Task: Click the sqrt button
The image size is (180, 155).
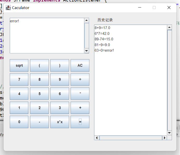Action: [x=19, y=66]
